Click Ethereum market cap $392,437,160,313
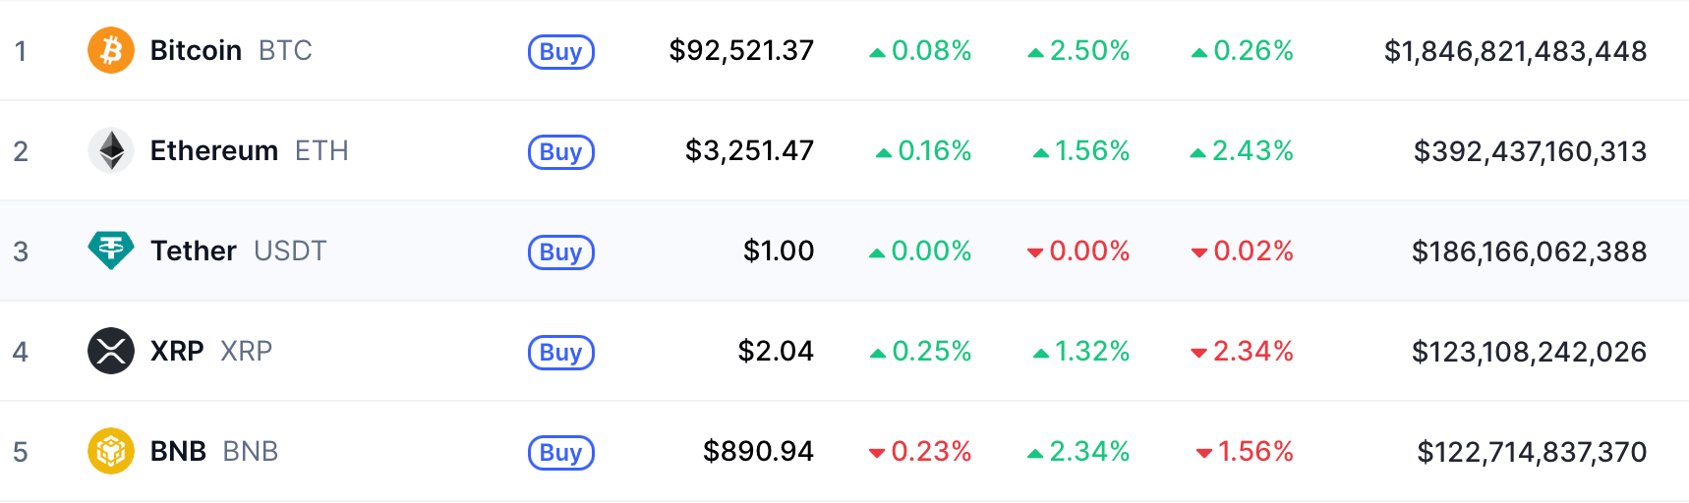 point(1530,151)
